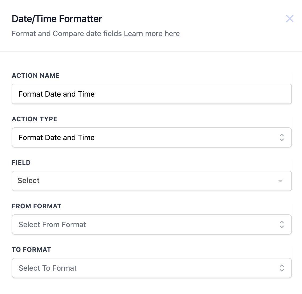The height and width of the screenshot is (294, 302).
Task: Click the ACTION TYPE label
Action: [x=34, y=119]
